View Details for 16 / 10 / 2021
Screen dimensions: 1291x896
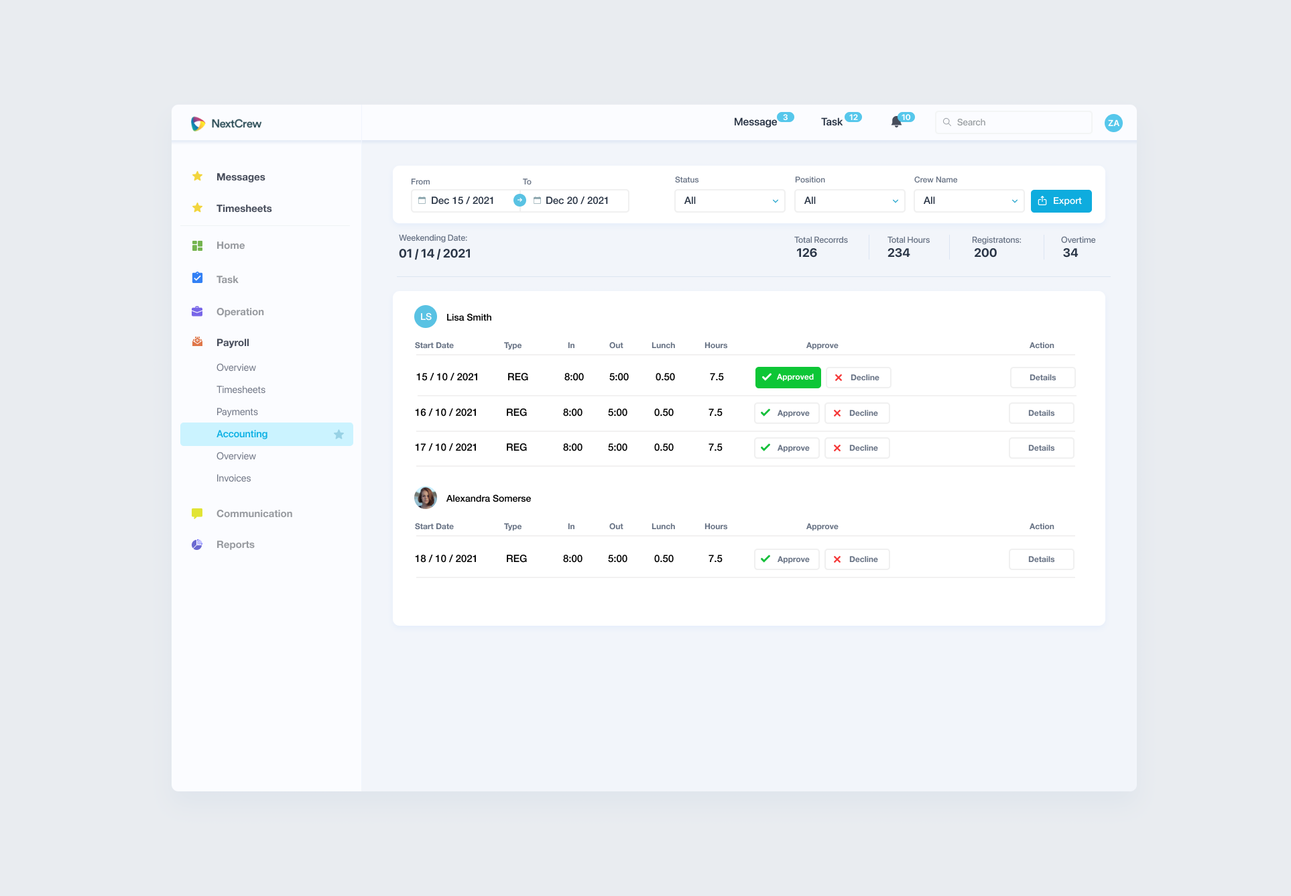[1041, 413]
